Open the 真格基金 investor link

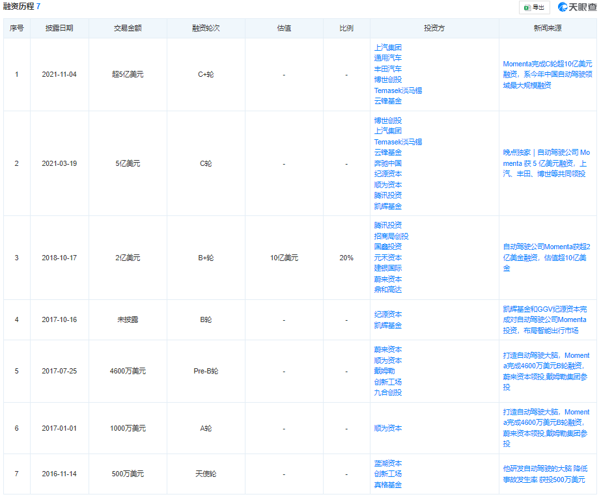[x=388, y=485]
